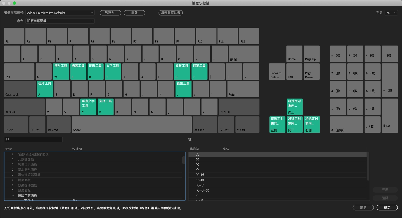Viewport: 402px width, 218px height.
Task: Click the 直线工具 key L
Action: point(183,89)
